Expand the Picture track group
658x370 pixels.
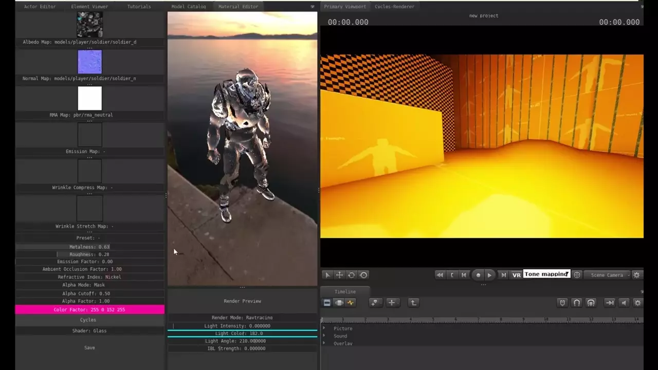(324, 328)
